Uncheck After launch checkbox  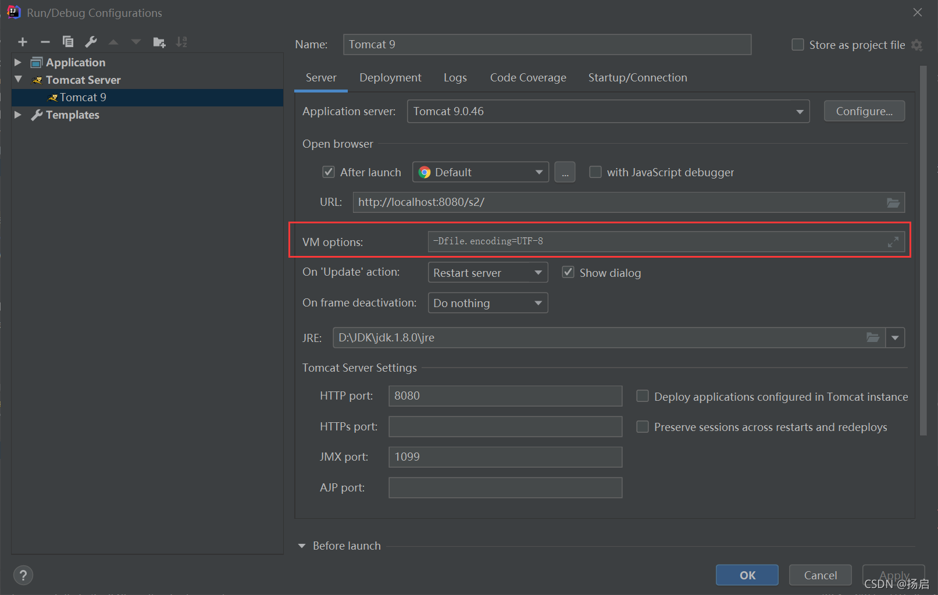point(329,172)
